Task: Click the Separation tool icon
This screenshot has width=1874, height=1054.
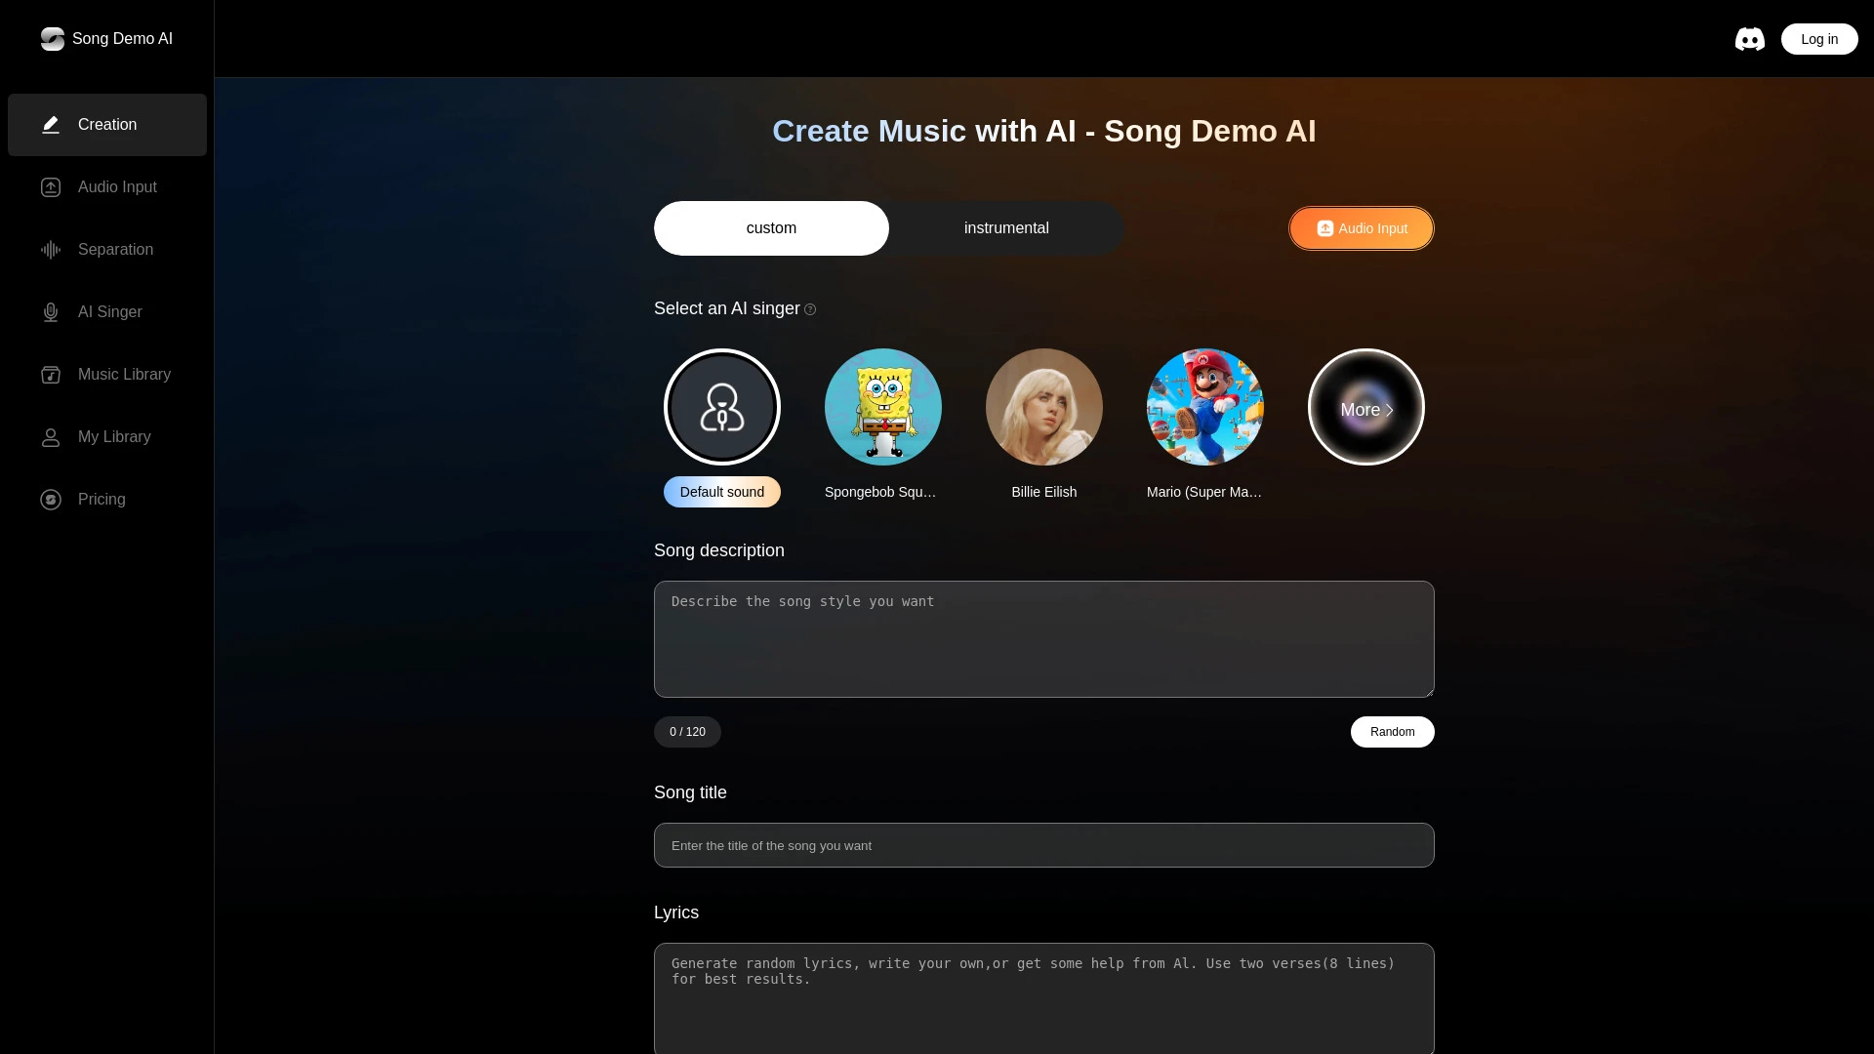Action: tap(50, 250)
